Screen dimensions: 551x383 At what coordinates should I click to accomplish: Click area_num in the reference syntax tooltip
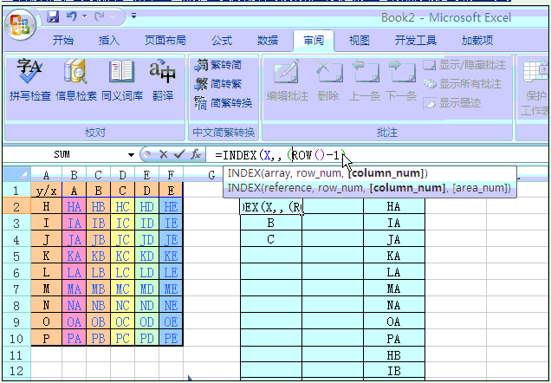click(480, 188)
